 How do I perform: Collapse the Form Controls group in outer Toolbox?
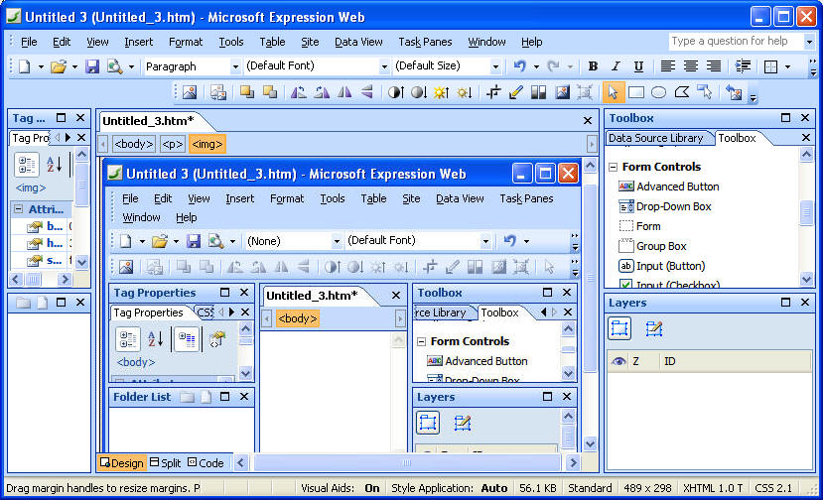coord(613,167)
